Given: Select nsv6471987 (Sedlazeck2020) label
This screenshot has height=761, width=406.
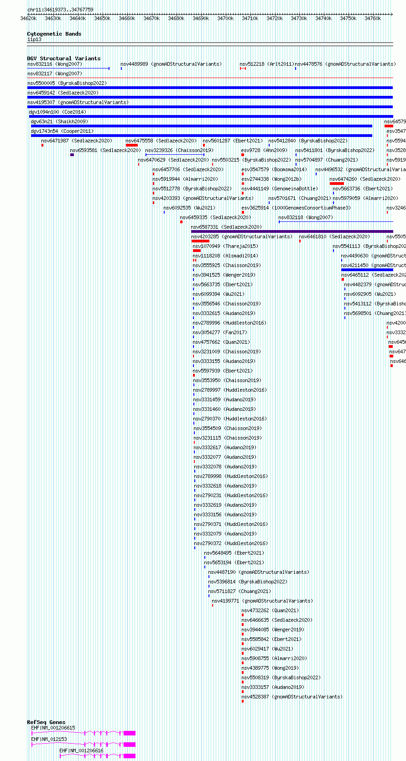Looking at the screenshot, I should (77, 141).
